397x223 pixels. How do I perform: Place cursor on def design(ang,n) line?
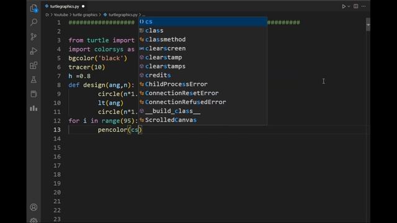(x=101, y=85)
